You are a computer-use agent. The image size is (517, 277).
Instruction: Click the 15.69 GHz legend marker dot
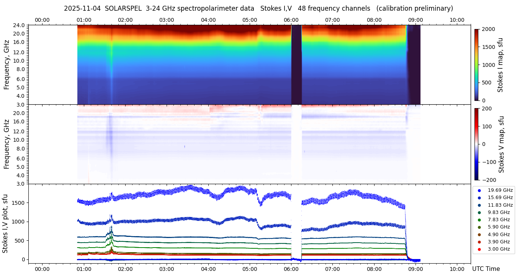click(x=479, y=198)
